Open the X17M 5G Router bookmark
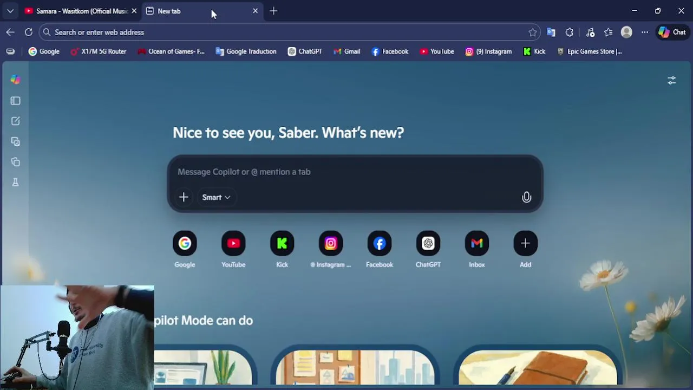 [x=99, y=51]
